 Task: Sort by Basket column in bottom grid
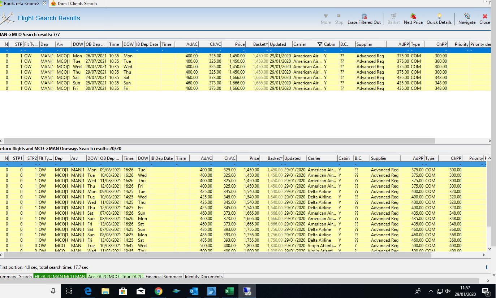pos(273,158)
